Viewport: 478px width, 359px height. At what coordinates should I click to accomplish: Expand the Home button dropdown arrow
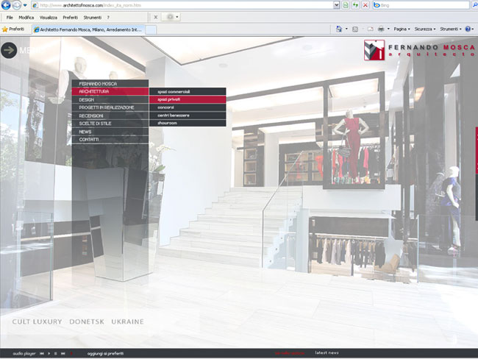346,29
